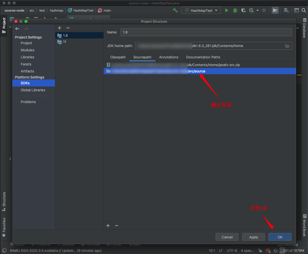Click the Build project hammer icon
The width and height of the screenshot is (308, 254).
click(175, 10)
